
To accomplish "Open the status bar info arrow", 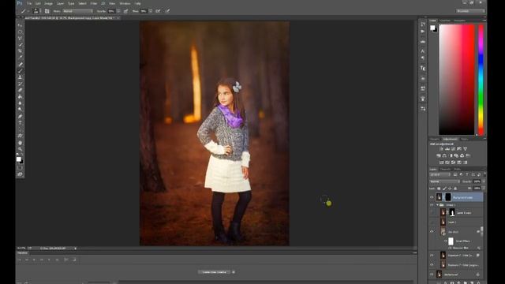I will 76,248.
